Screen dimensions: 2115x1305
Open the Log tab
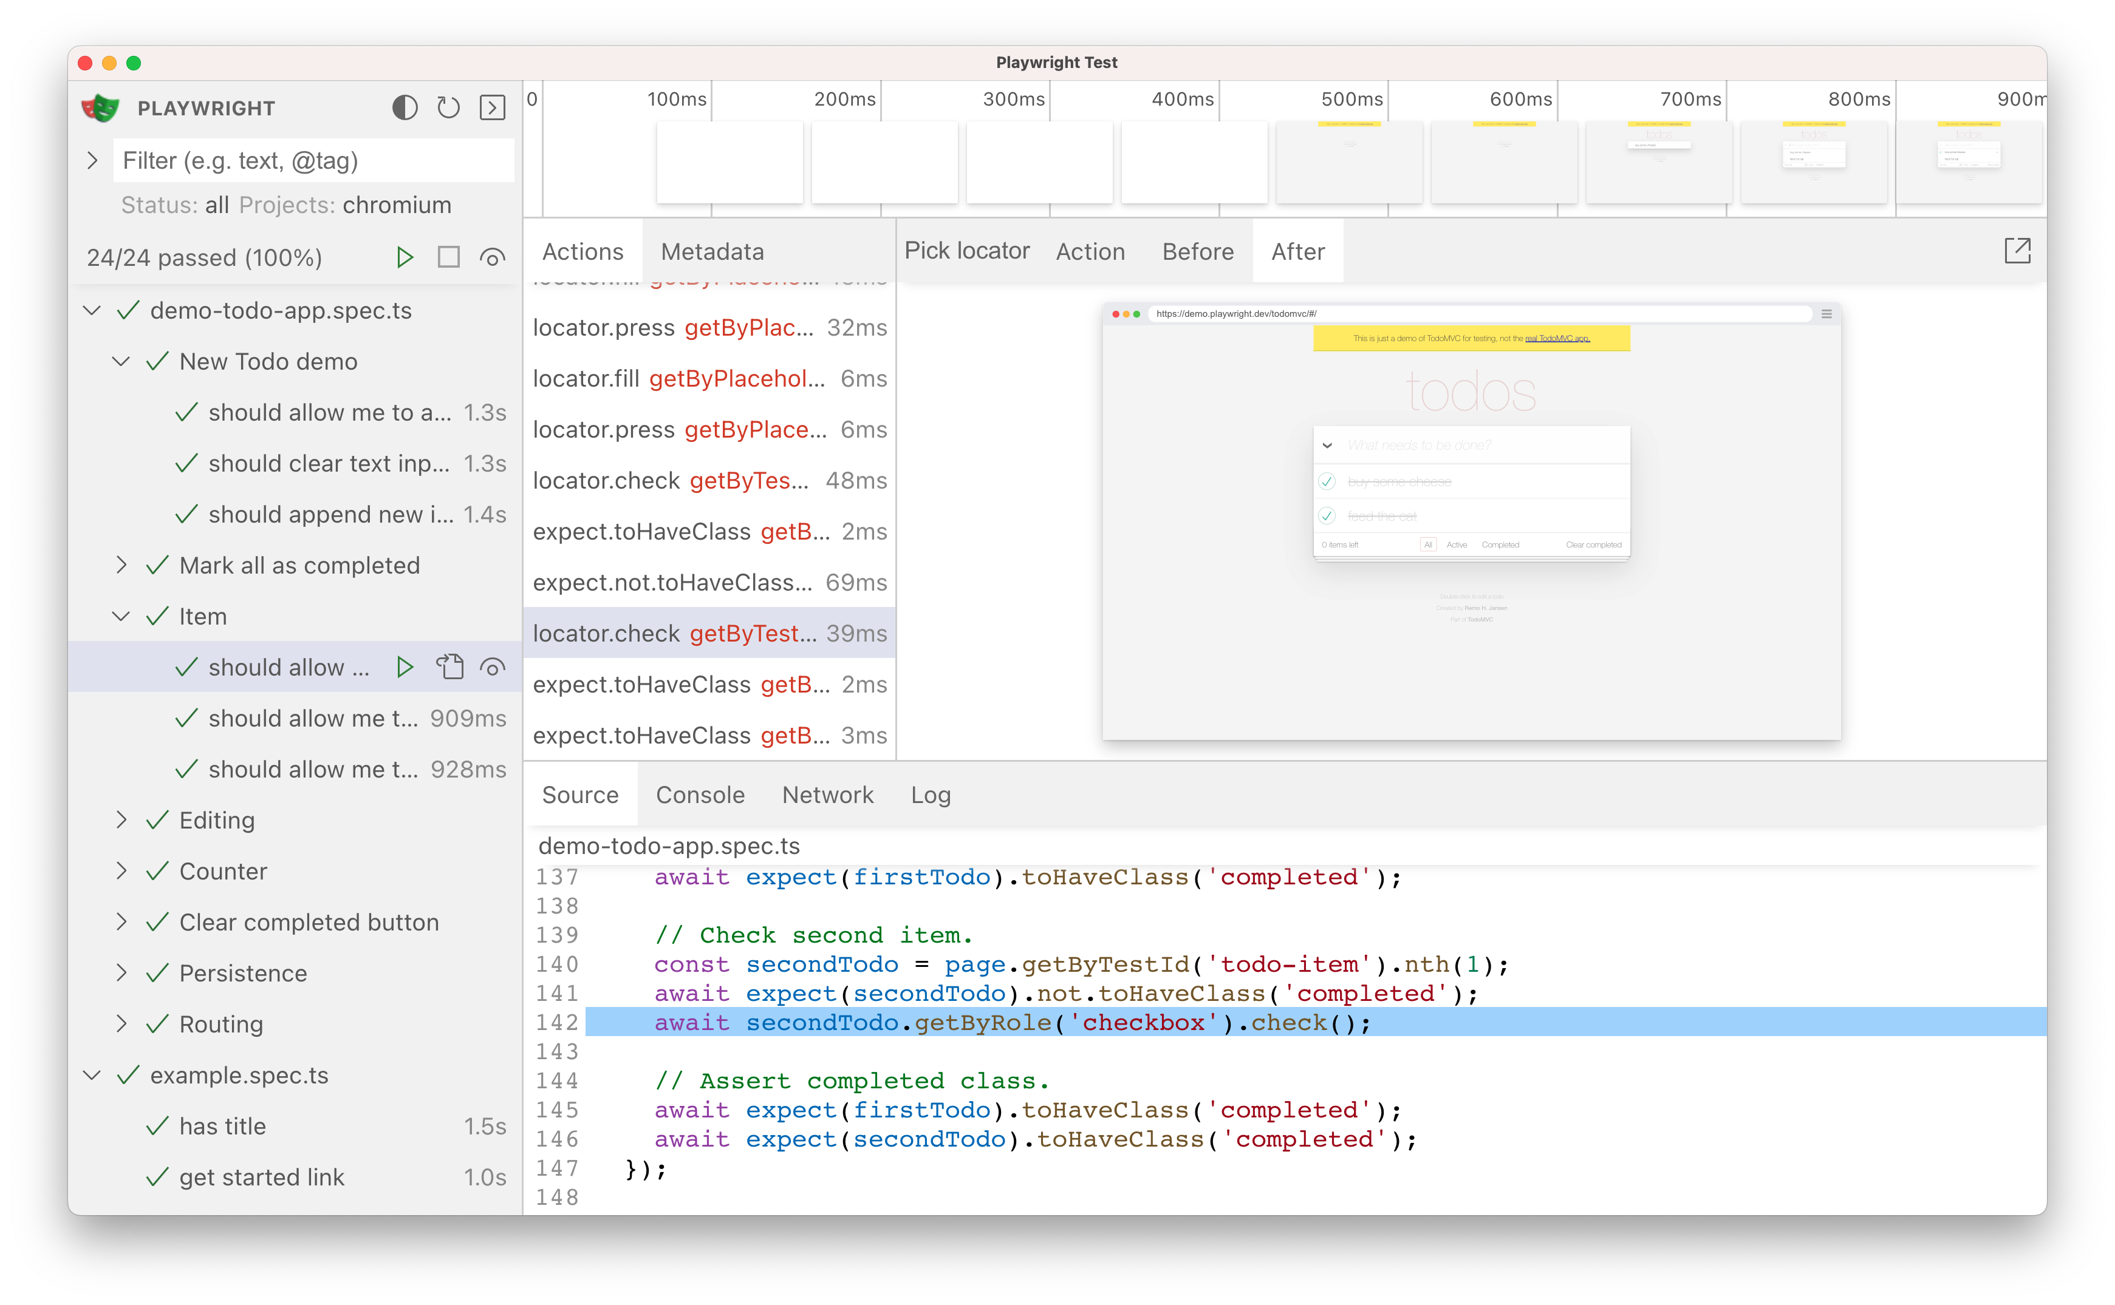931,795
